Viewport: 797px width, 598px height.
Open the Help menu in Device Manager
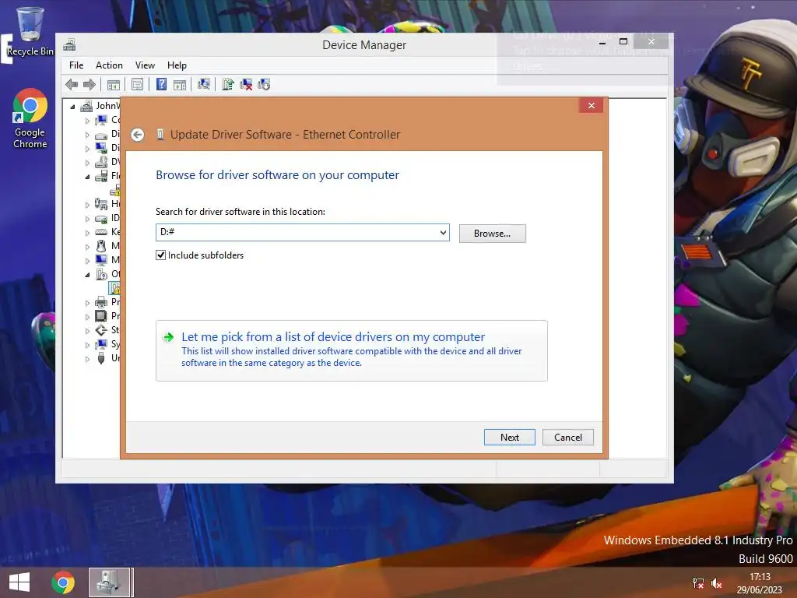click(x=177, y=65)
